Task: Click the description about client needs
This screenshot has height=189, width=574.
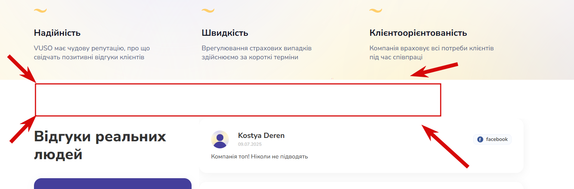Action: point(432,53)
